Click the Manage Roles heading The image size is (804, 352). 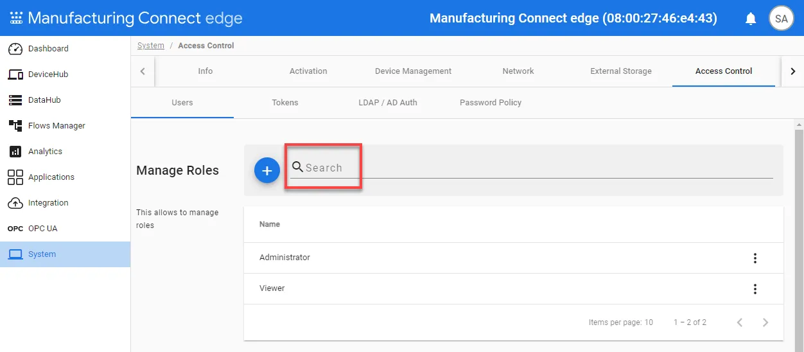tap(178, 170)
